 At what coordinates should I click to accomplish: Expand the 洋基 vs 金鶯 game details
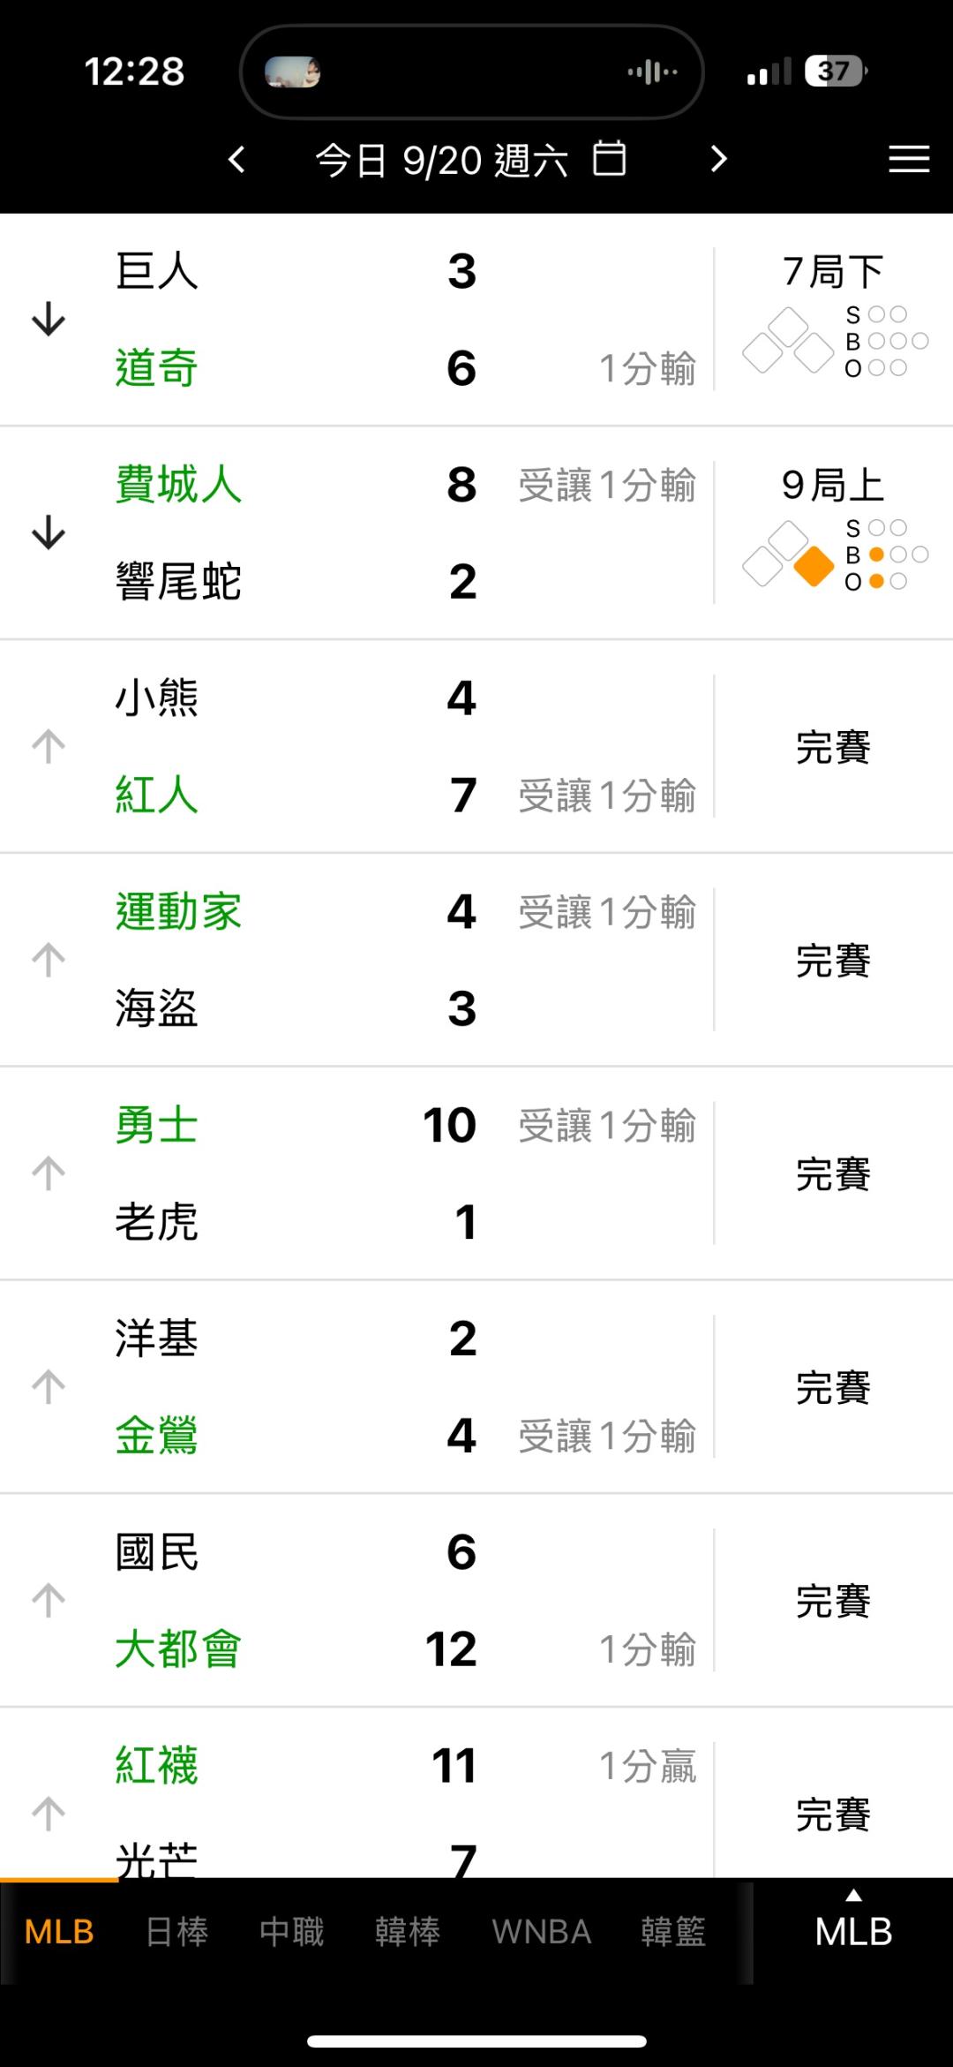[x=49, y=1387]
